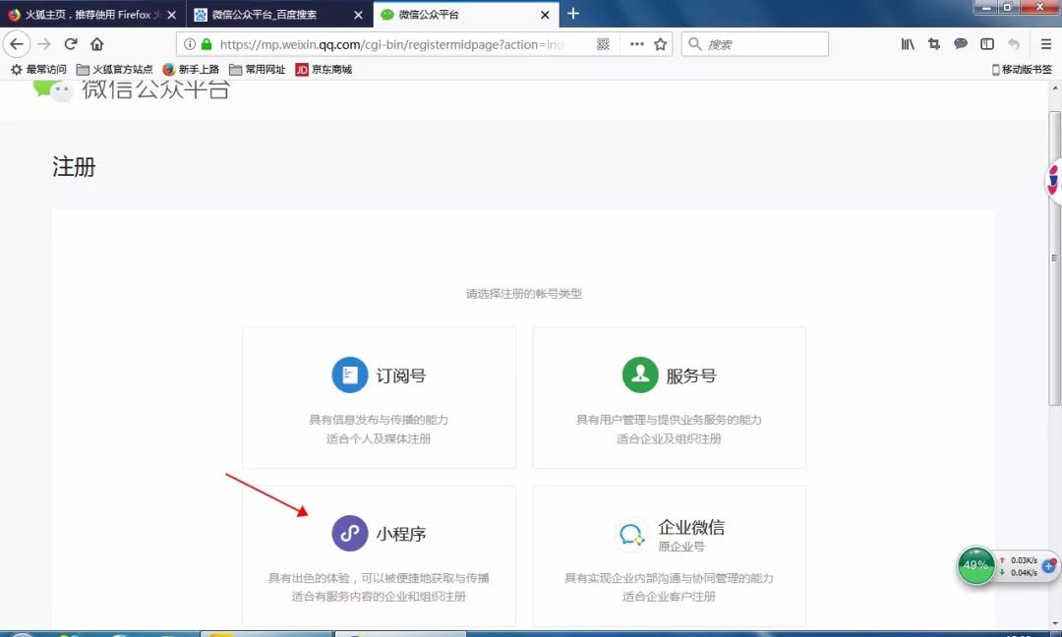Click the vertical scrollbar thumb
This screenshot has width=1062, height=637.
(1055, 258)
